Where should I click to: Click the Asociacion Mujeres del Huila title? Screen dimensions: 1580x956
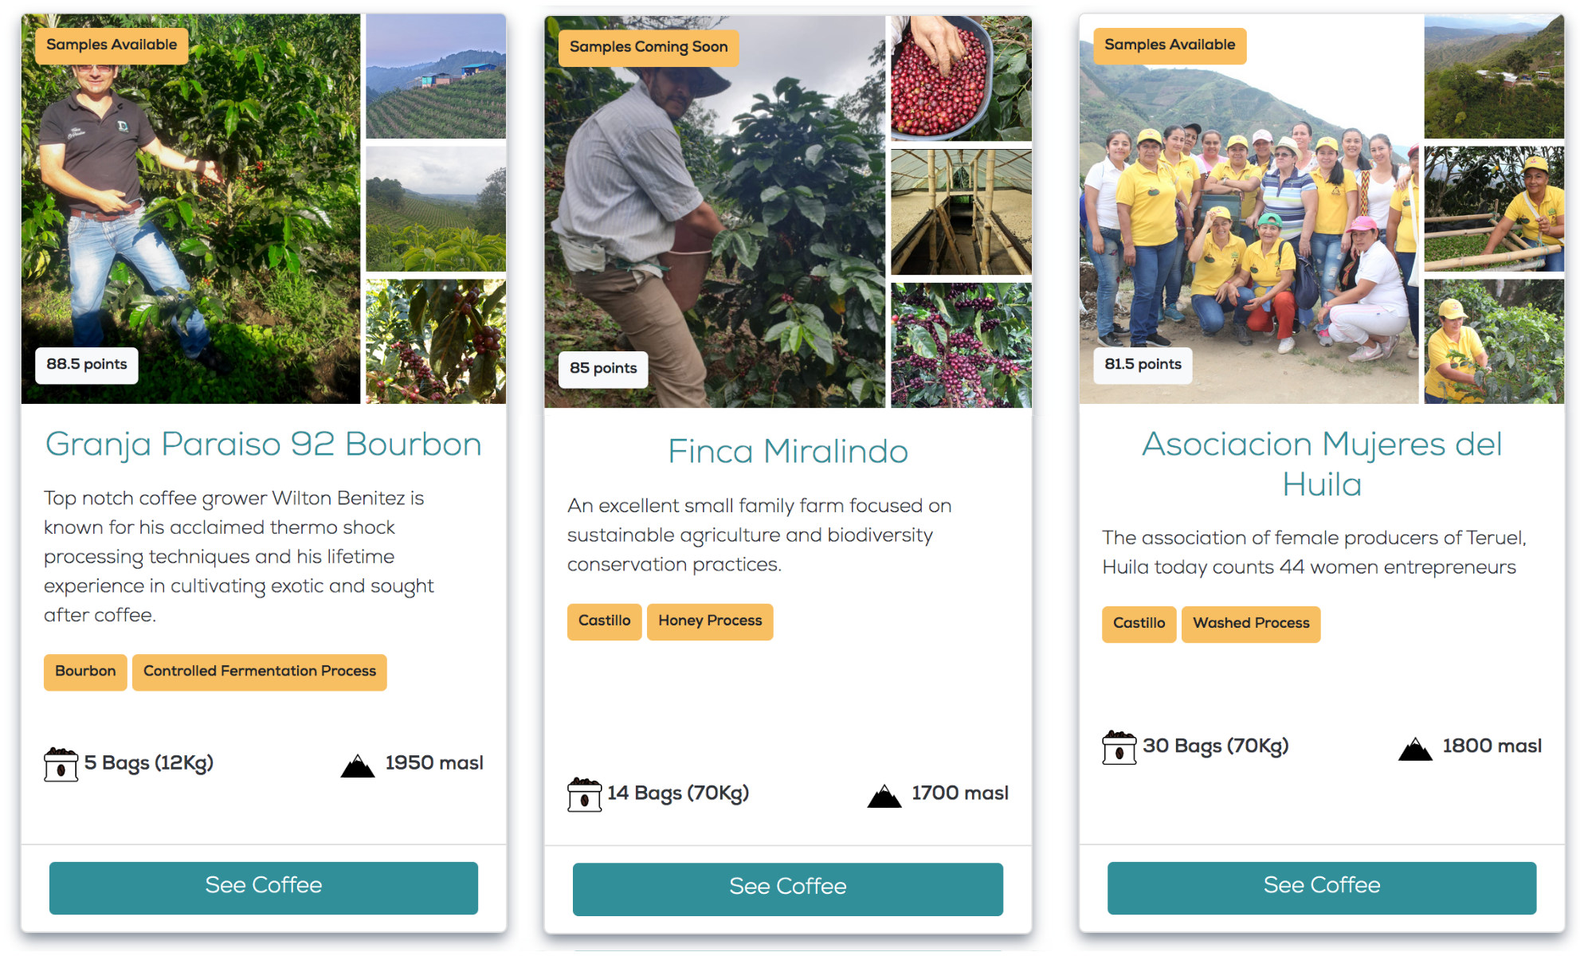(x=1322, y=464)
